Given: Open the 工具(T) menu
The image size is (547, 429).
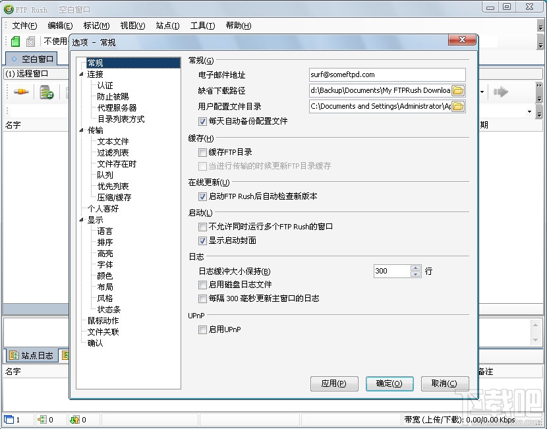Looking at the screenshot, I should [203, 26].
